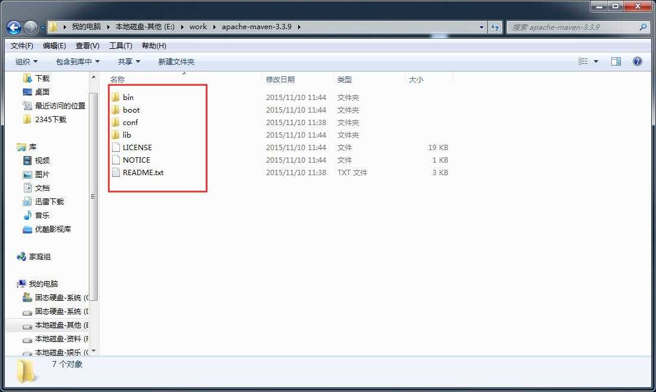The width and height of the screenshot is (656, 392).
Task: Click the 迅雷下载 library icon
Action: click(x=27, y=201)
